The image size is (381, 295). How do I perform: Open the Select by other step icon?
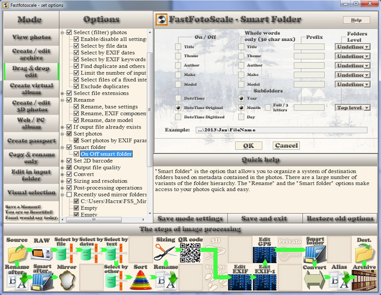click(113, 282)
